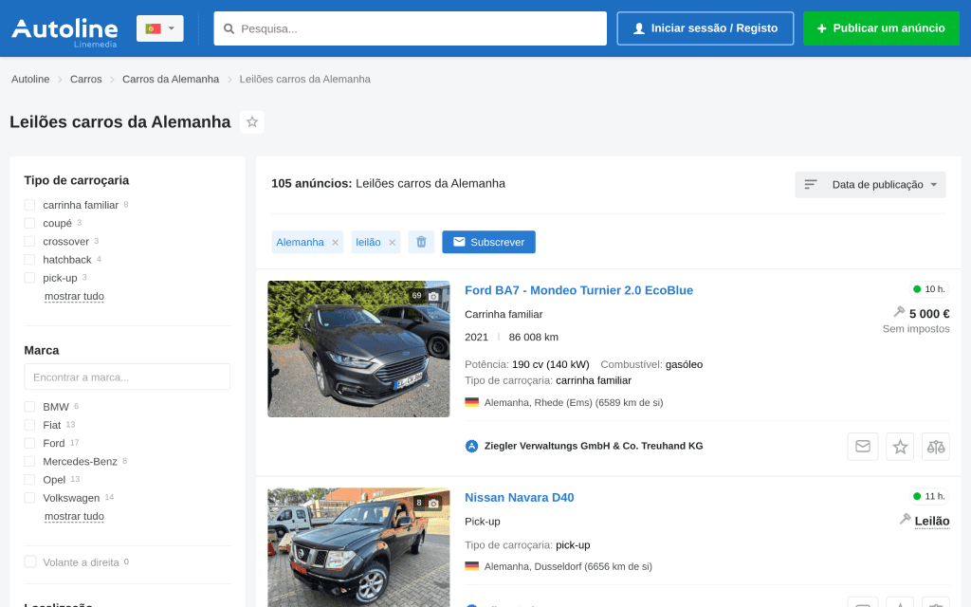Check the Volkswagen brand filter
Image resolution: width=971 pixels, height=607 pixels.
pyautogui.click(x=29, y=498)
